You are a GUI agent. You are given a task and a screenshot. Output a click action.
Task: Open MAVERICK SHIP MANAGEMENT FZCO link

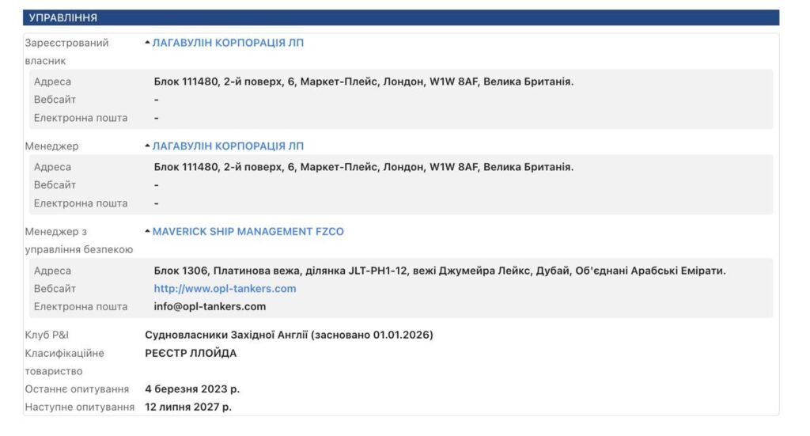(x=248, y=232)
